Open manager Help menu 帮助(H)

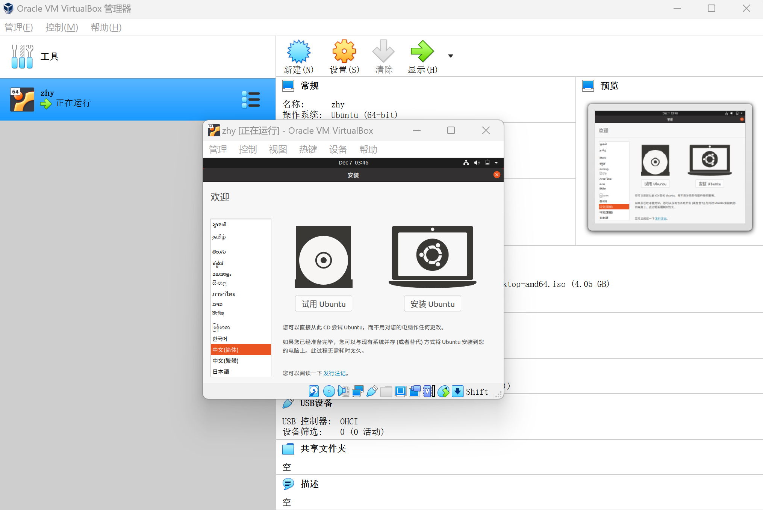106,27
